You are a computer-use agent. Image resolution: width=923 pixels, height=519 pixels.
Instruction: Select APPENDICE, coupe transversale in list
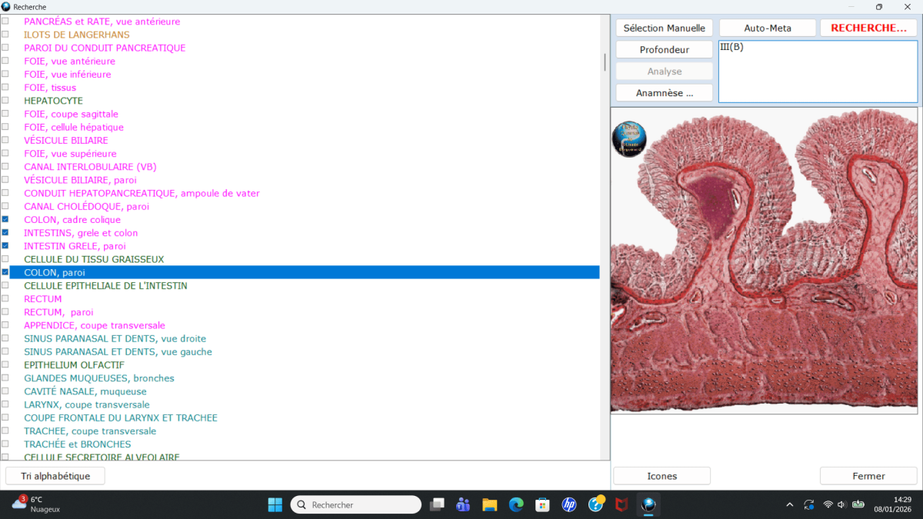click(94, 325)
